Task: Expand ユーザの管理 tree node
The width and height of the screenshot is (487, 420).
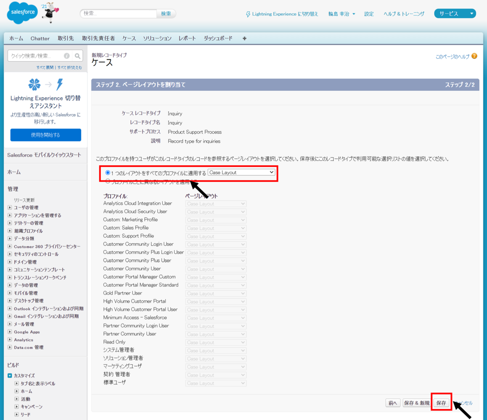Action: point(10,208)
